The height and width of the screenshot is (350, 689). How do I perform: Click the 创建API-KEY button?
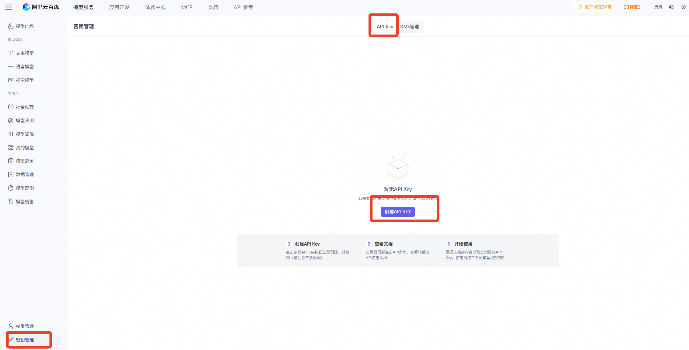(x=397, y=212)
